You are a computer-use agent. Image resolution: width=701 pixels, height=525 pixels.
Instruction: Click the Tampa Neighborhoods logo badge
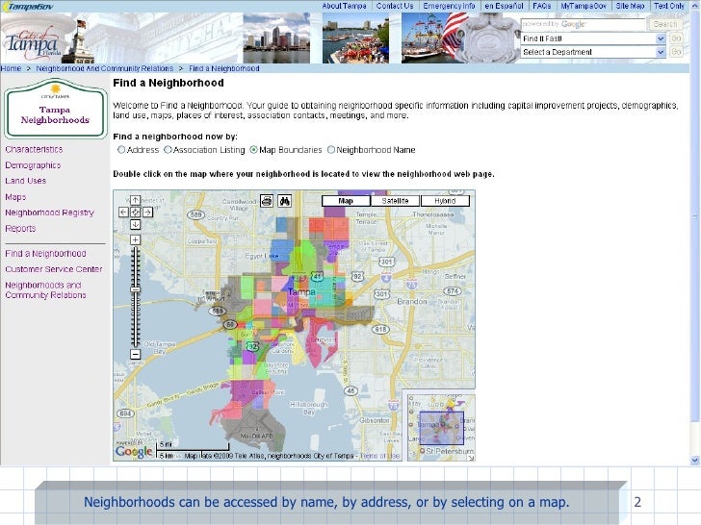[56, 109]
